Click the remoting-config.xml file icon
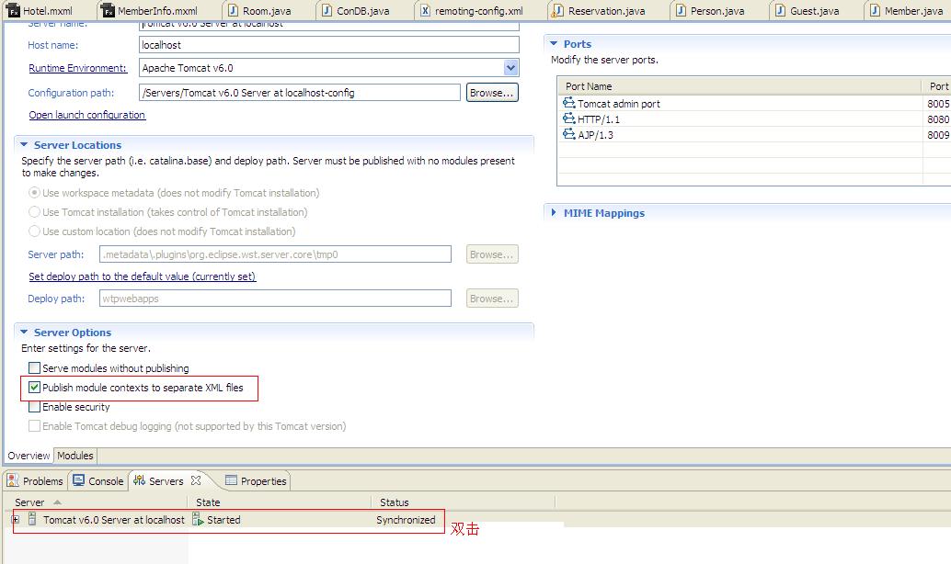 click(425, 10)
